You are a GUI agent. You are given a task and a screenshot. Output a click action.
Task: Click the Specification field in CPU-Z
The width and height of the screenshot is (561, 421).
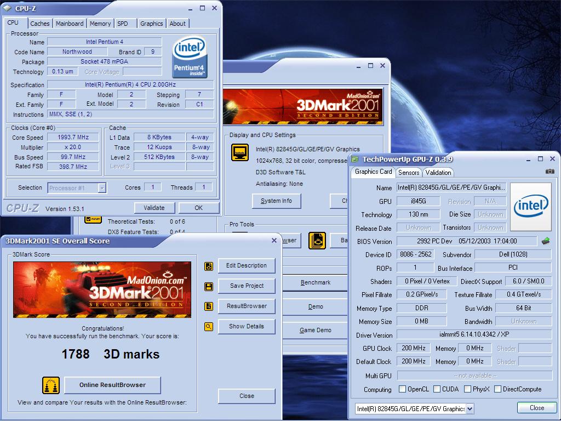[130, 85]
